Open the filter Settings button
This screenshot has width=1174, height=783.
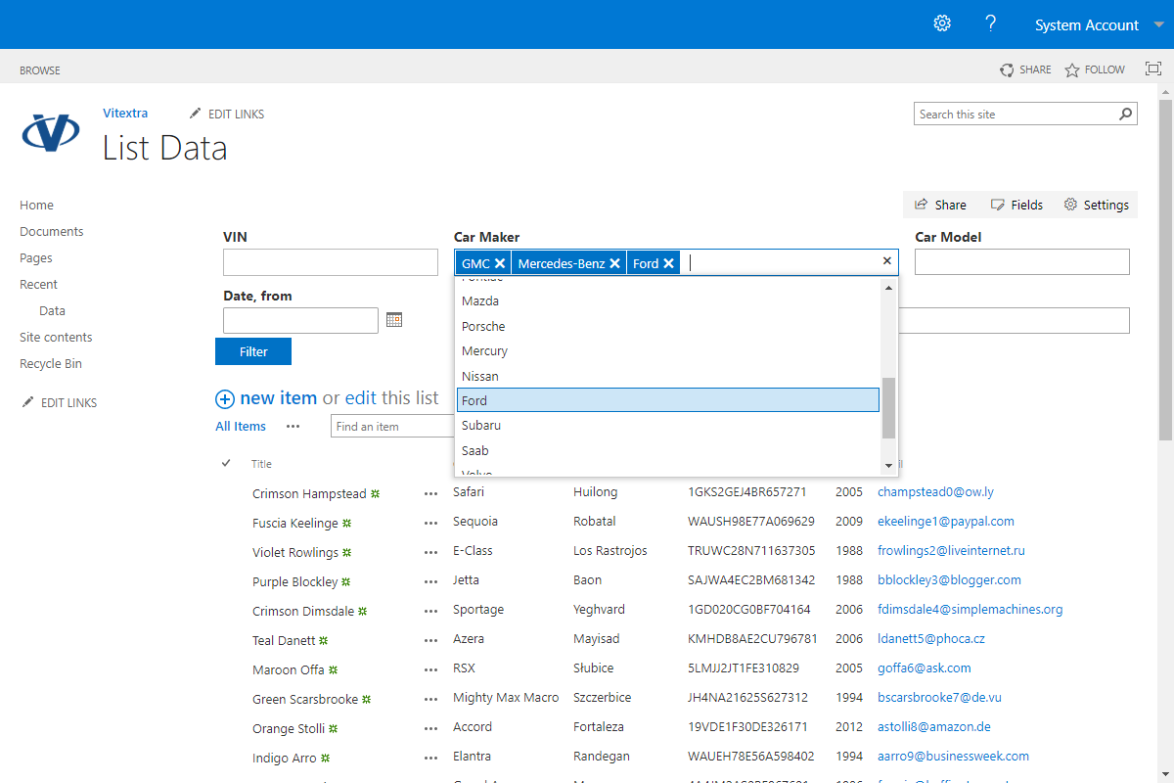(1097, 205)
